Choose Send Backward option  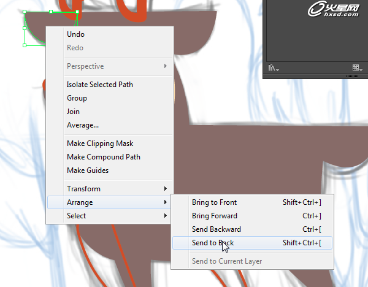click(252, 229)
